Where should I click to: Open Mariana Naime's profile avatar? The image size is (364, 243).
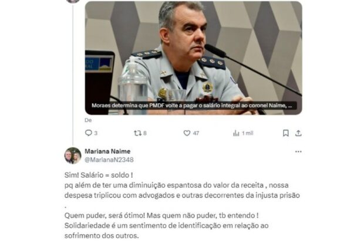(73, 156)
